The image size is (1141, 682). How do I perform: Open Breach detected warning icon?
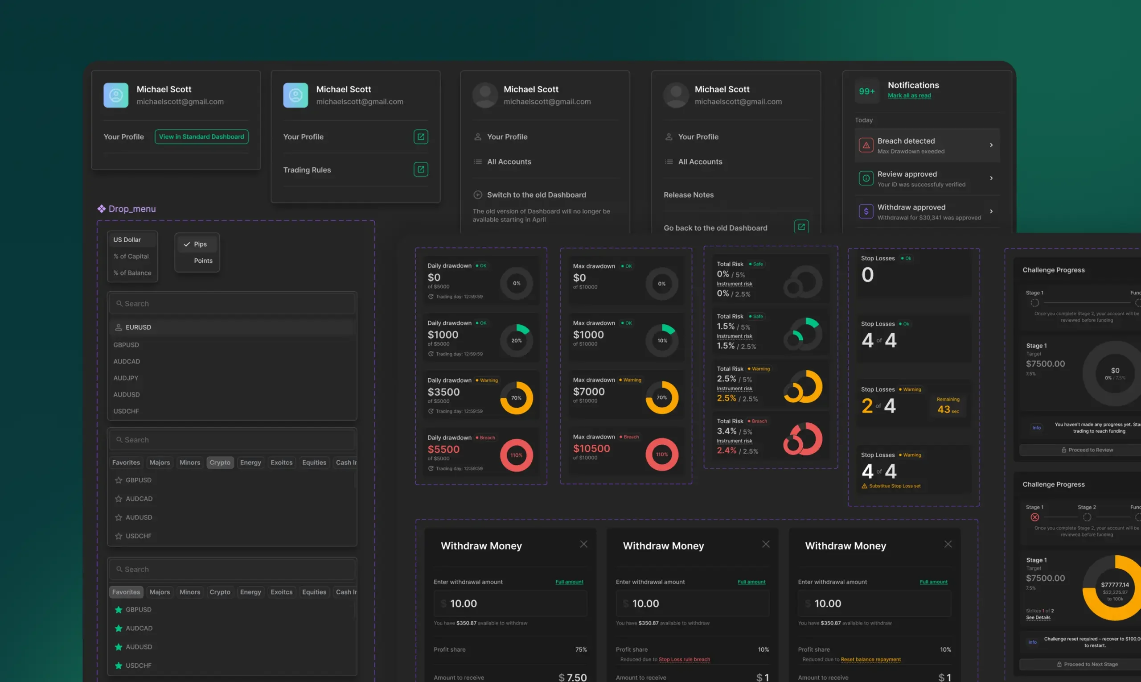tap(866, 145)
